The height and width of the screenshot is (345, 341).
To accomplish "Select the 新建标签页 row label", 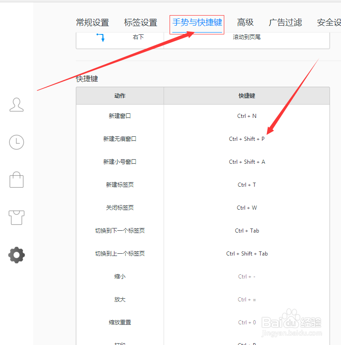I will 120,184.
